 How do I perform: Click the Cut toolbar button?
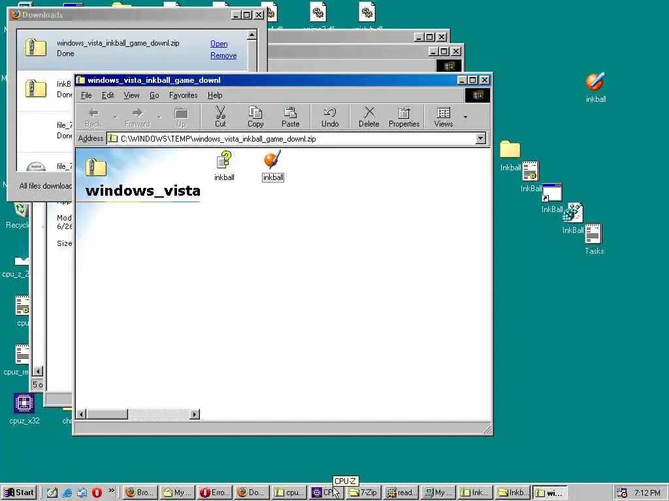(x=220, y=117)
